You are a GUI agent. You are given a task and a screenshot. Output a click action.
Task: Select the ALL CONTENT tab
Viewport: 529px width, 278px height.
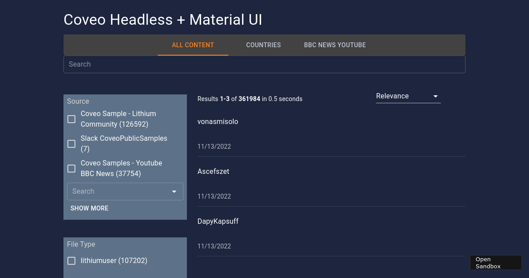193,45
